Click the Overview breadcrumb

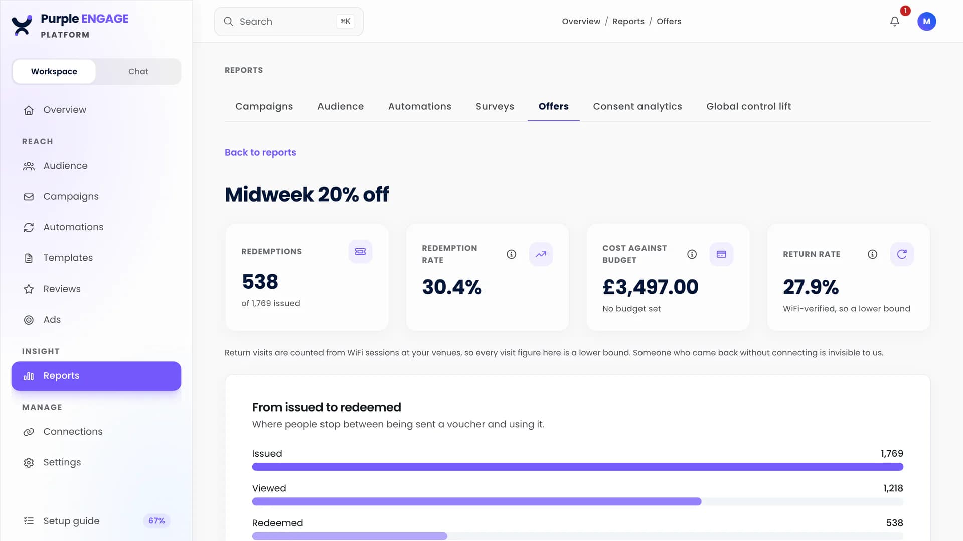[x=581, y=21]
